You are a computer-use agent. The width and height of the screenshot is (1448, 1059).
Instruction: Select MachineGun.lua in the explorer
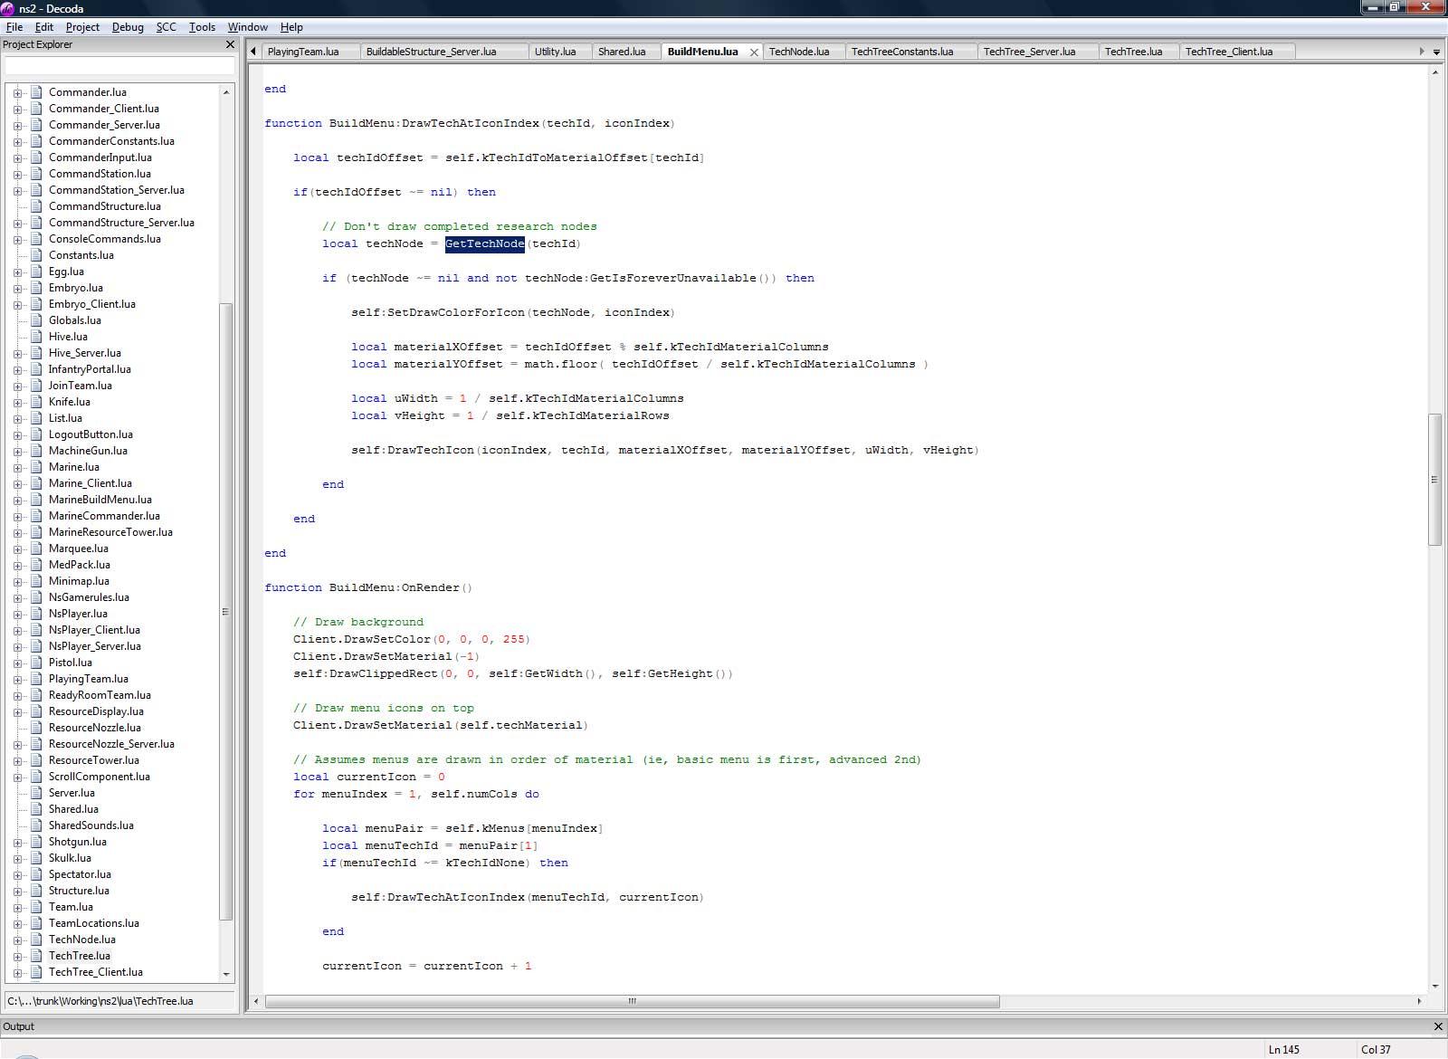coord(88,451)
